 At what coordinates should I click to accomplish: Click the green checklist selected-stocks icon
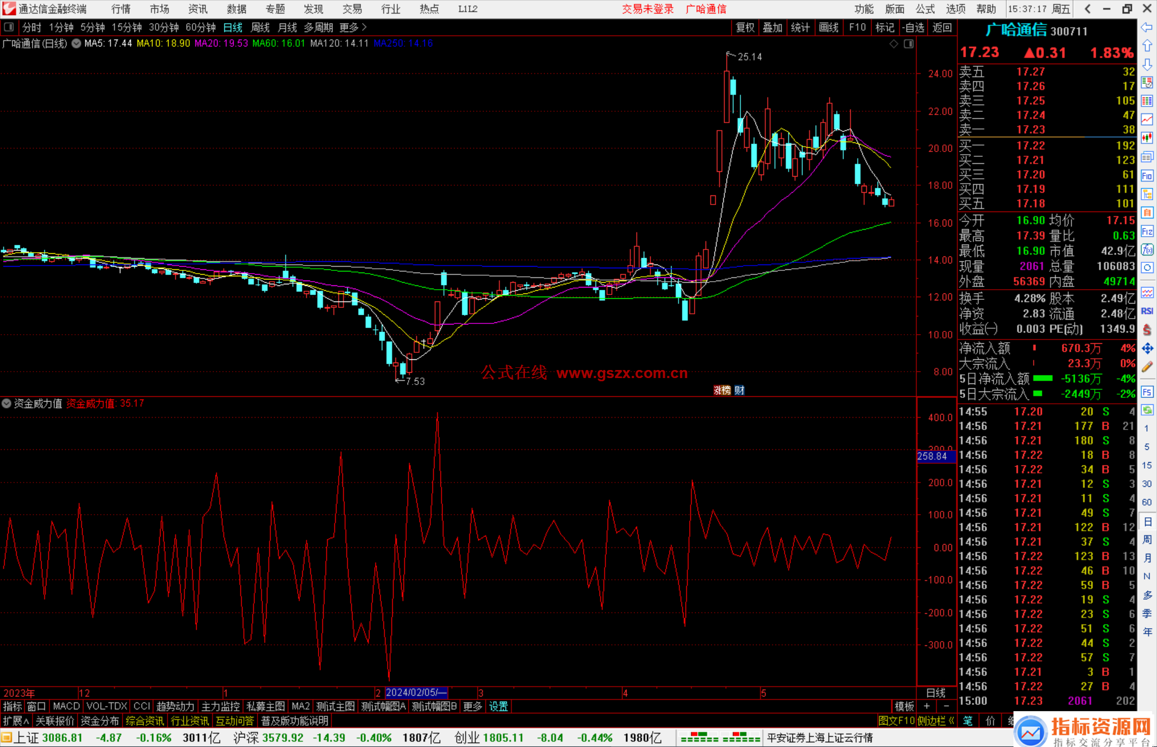click(1147, 82)
